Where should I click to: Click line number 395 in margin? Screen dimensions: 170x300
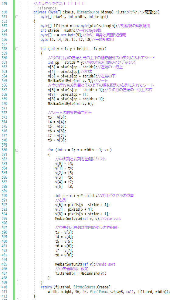(x=4, y=218)
